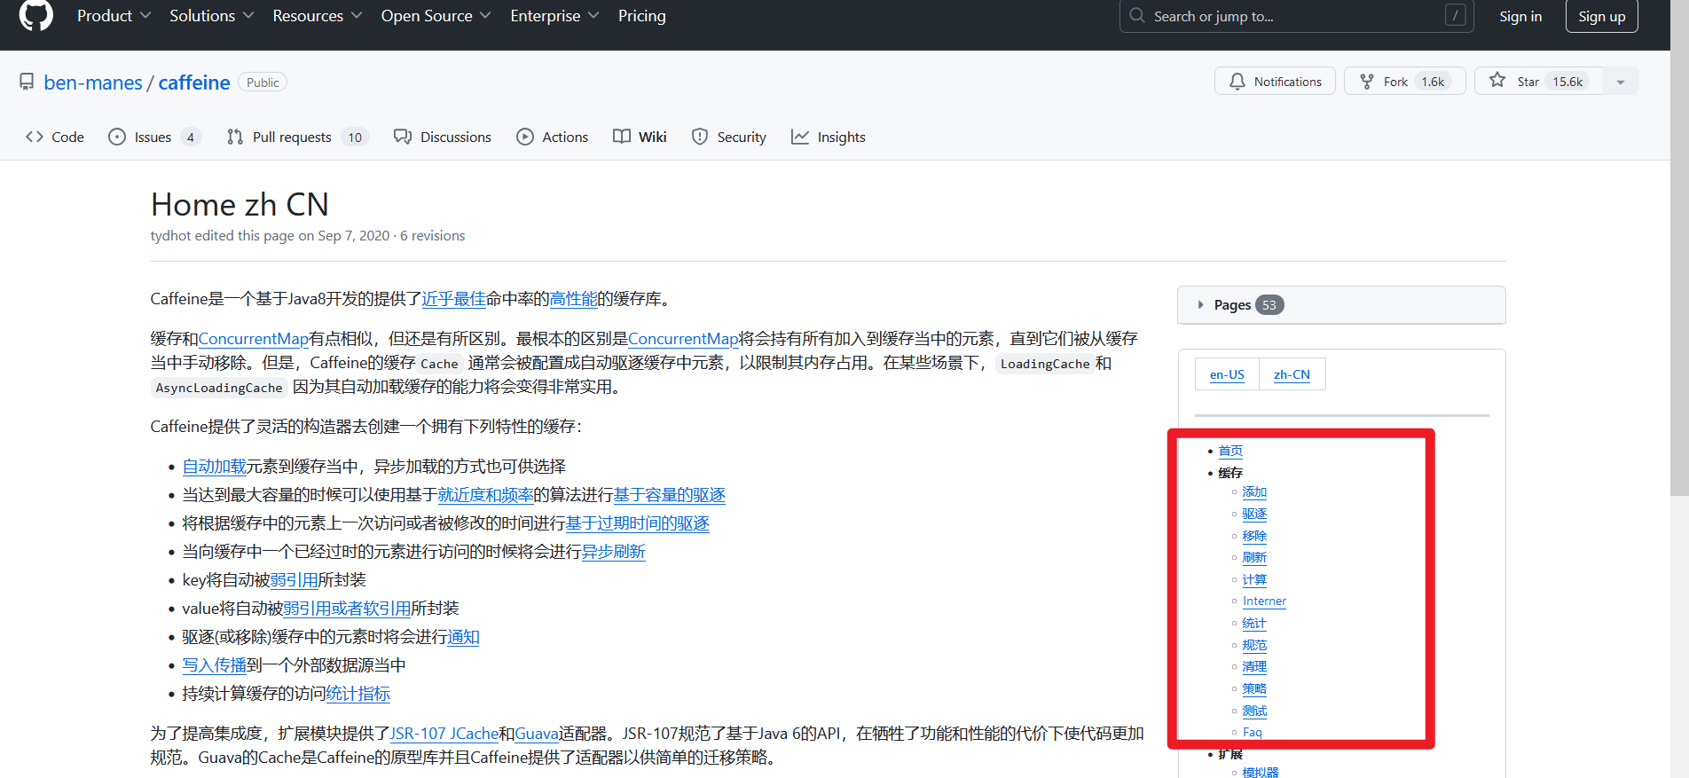
Task: Open the Faq sidebar link
Action: point(1252,733)
